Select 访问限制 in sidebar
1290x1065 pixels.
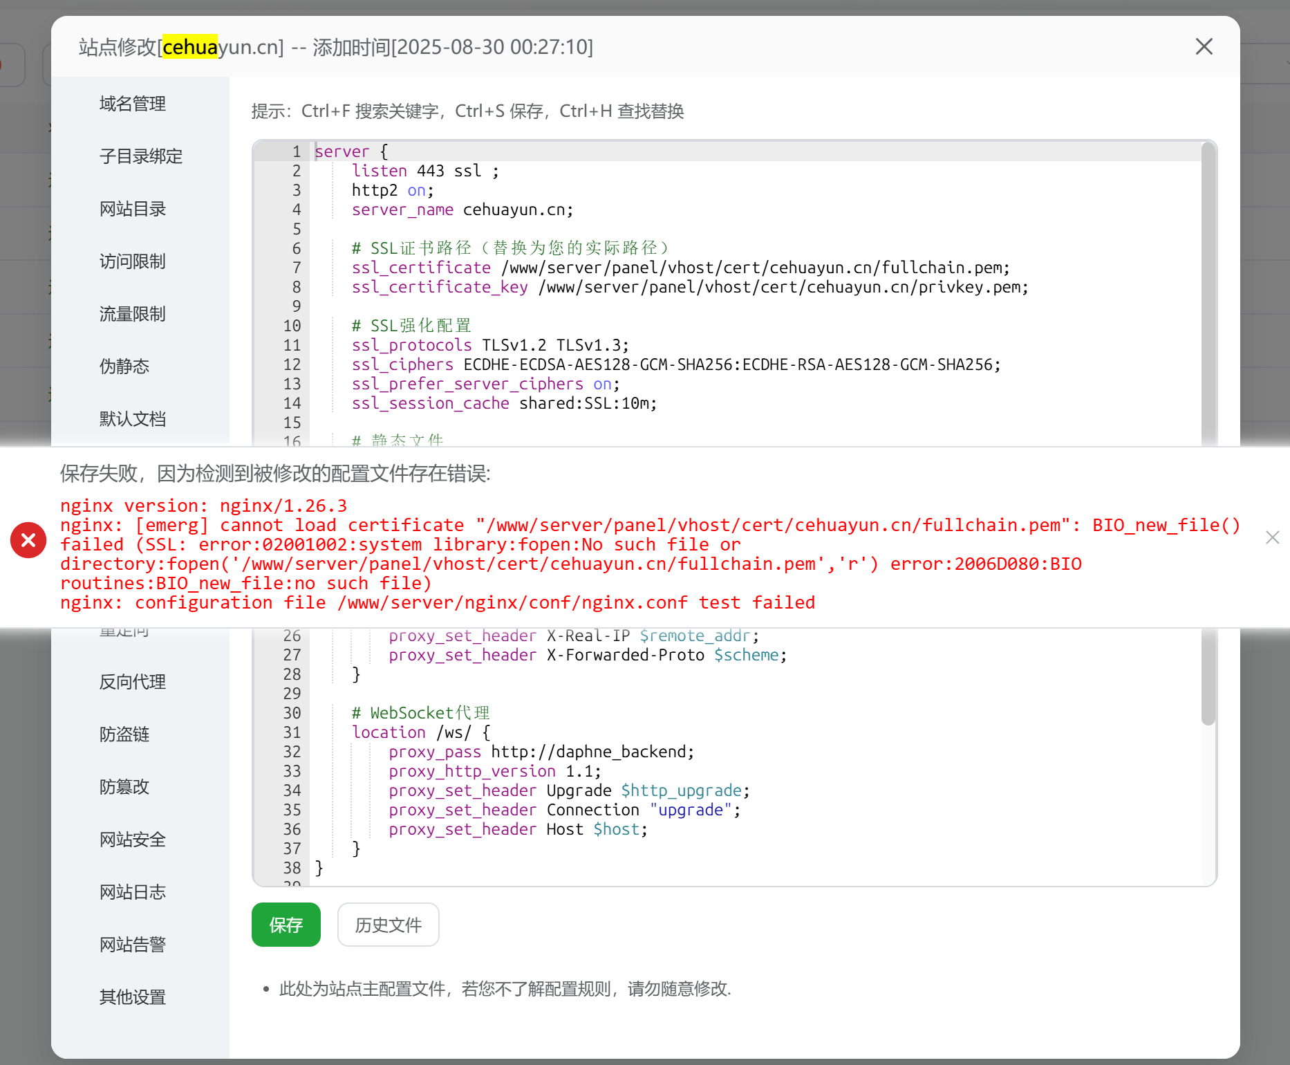(x=132, y=261)
